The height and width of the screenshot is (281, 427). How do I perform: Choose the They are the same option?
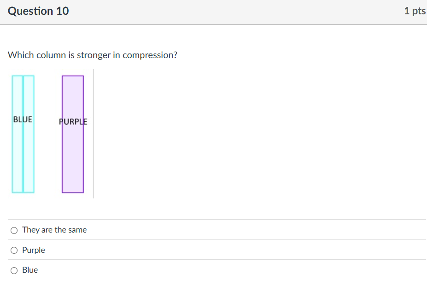[14, 230]
